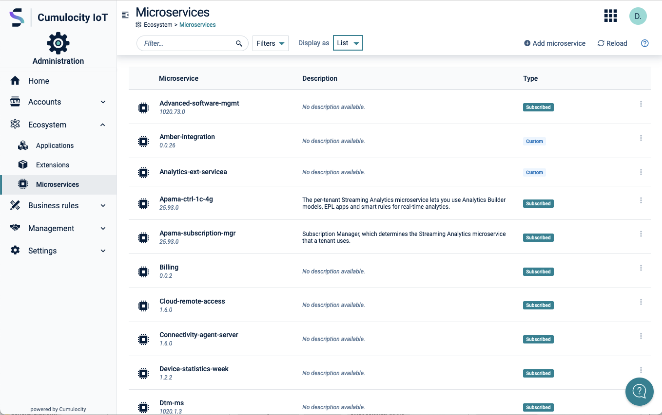Click the Cumulocity S logo
Viewport: 662px width, 415px height.
(16, 17)
